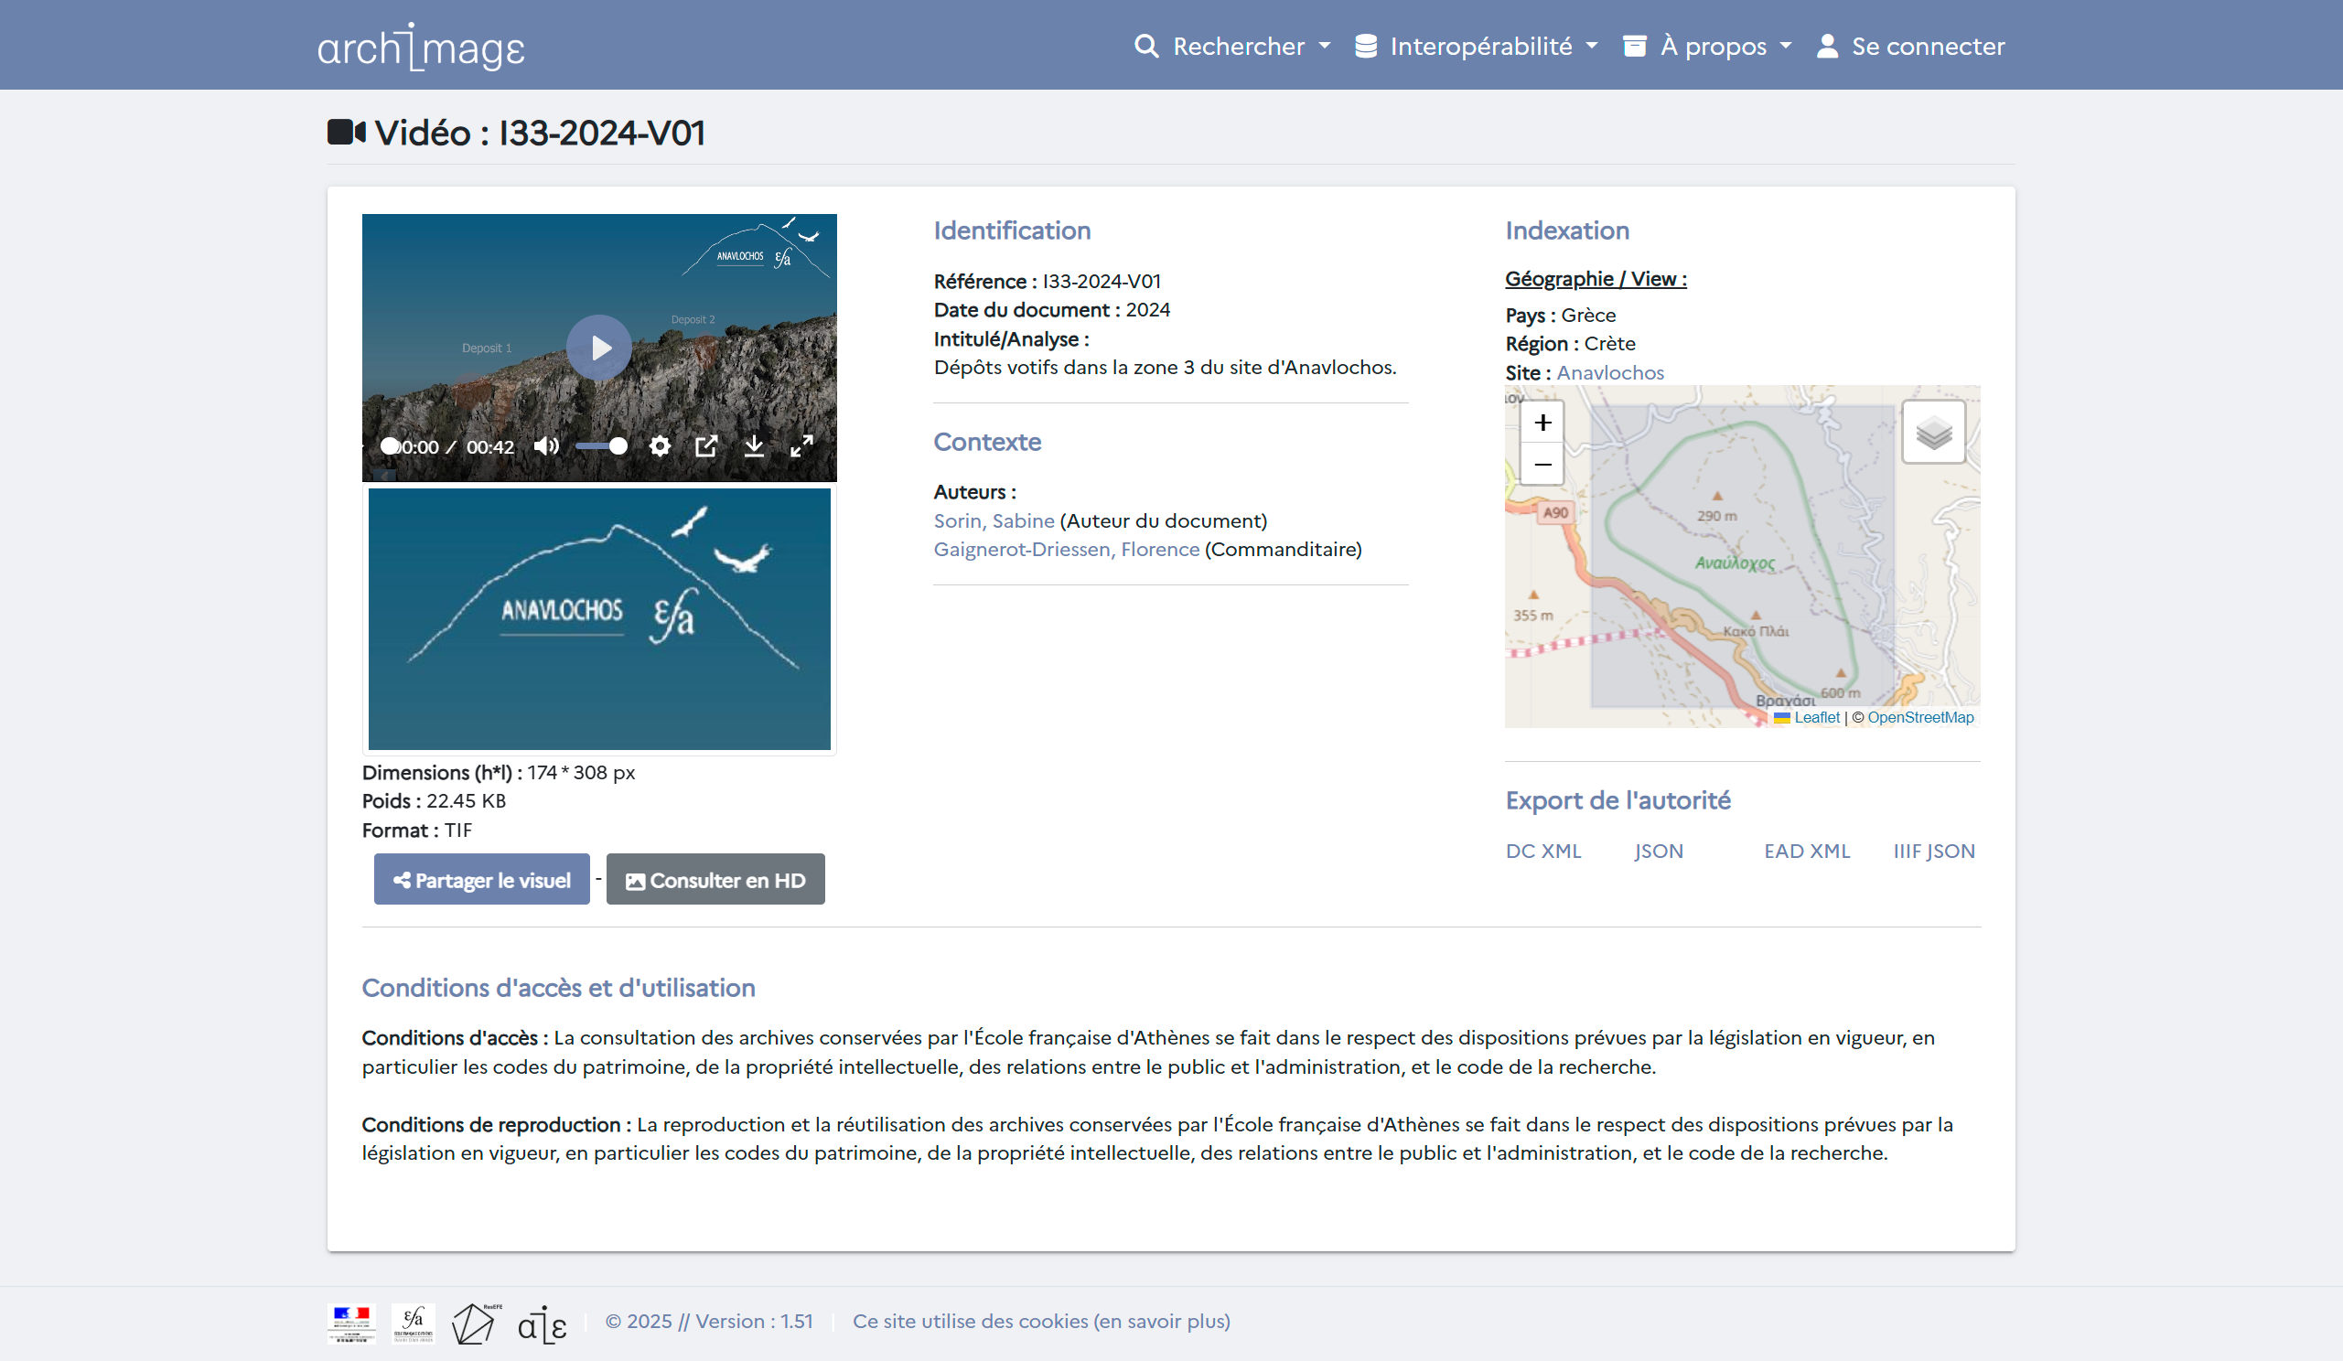Click Partager le visuel button

[x=481, y=880]
